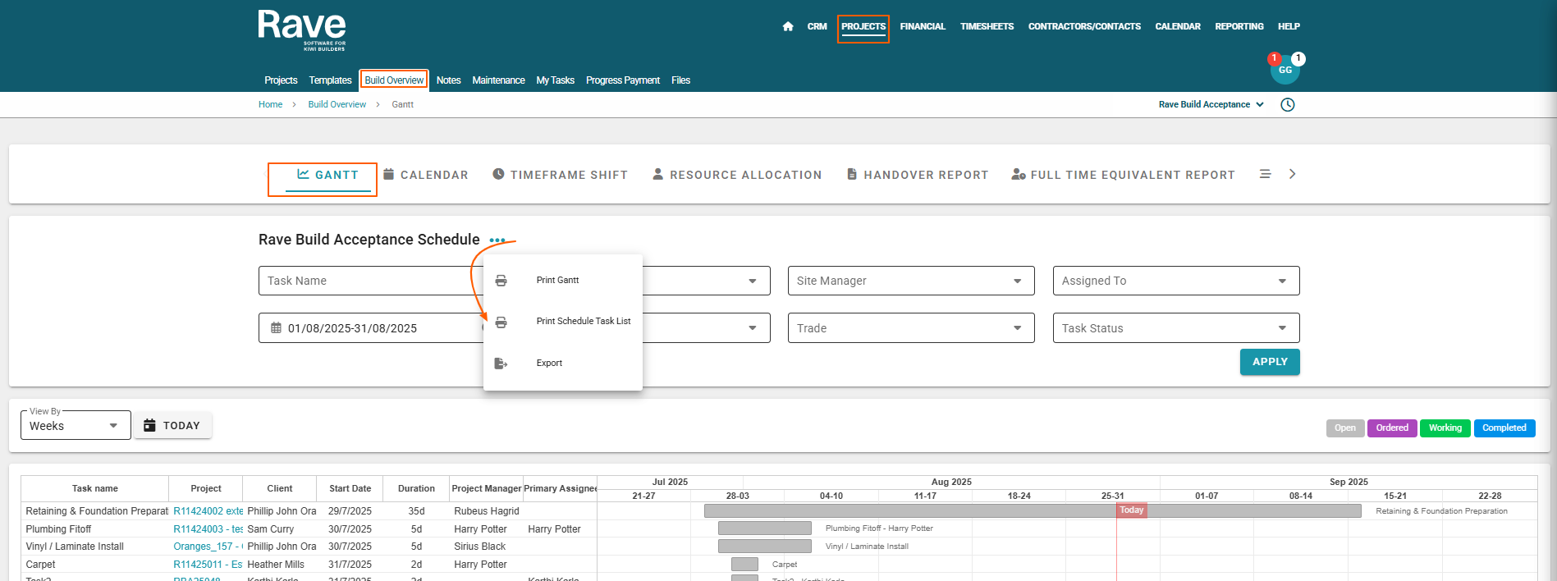The width and height of the screenshot is (1557, 581).
Task: Open the clock history icon
Action: click(1287, 105)
